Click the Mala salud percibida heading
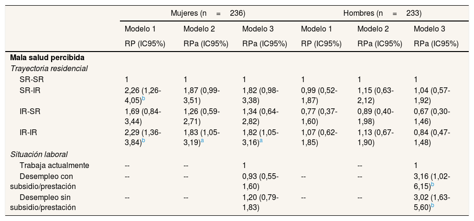 click(41, 58)
